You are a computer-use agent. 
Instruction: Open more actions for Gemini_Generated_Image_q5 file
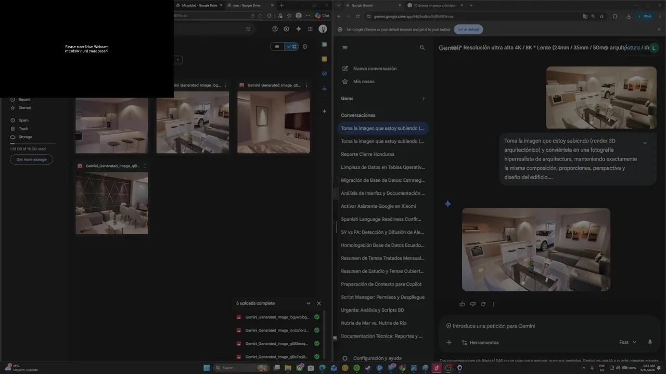(306, 85)
